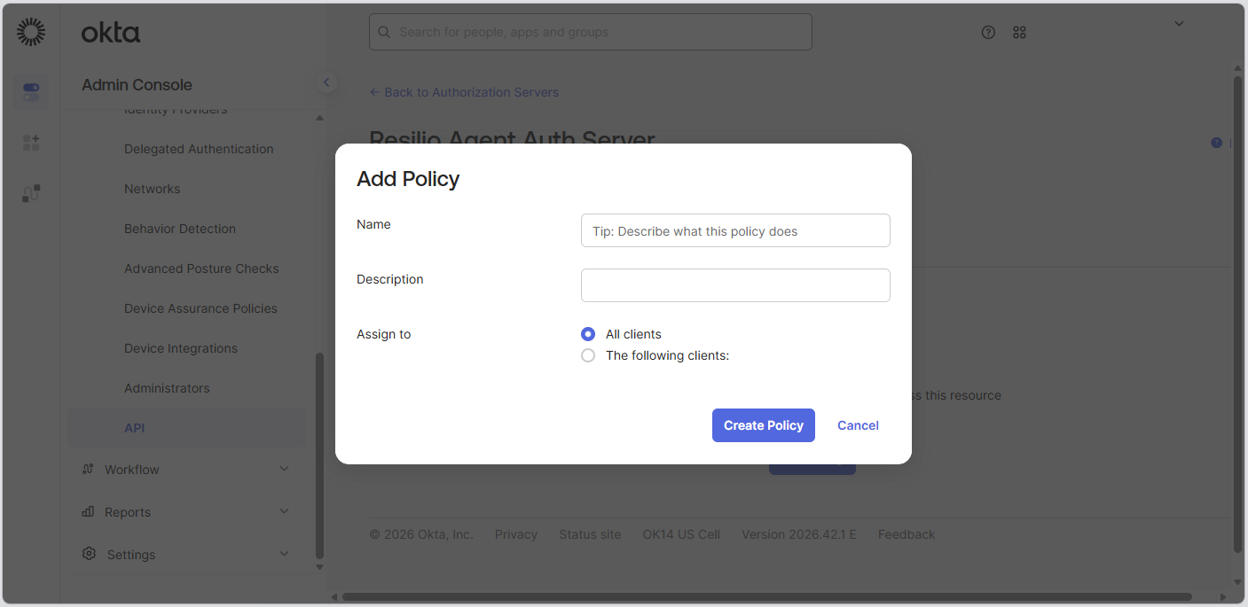
Task: Select the All clients radio button
Action: pos(588,334)
